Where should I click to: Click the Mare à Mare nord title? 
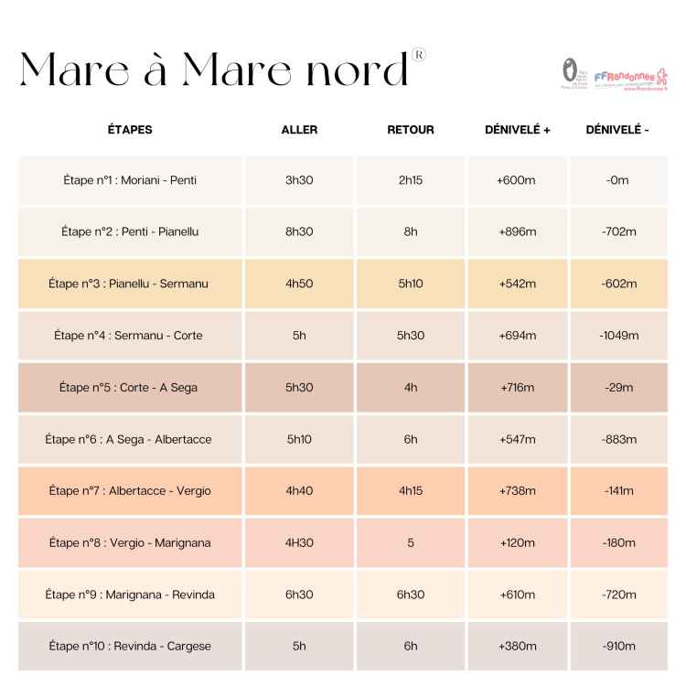pos(213,70)
